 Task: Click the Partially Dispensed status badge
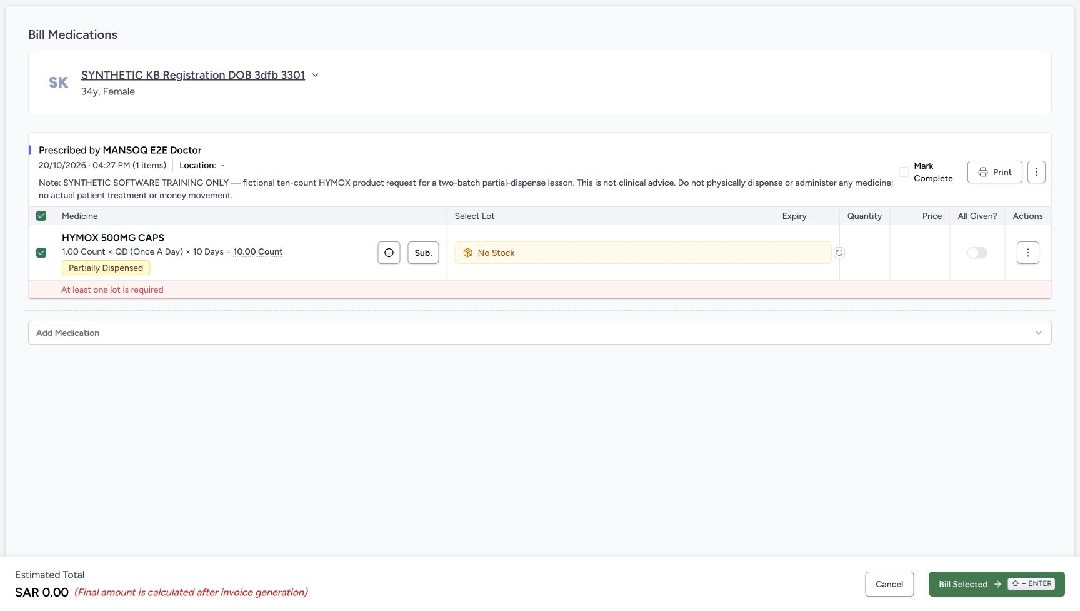point(106,268)
